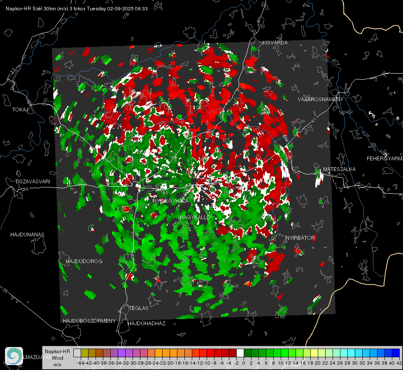Click the swirl weather logo icon

[x=14, y=356]
